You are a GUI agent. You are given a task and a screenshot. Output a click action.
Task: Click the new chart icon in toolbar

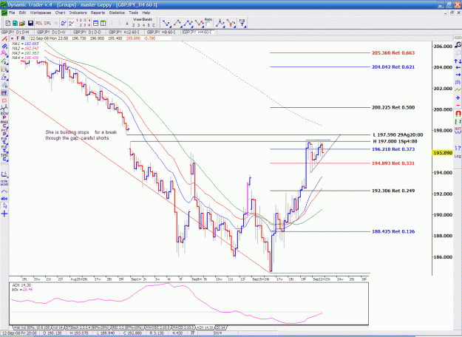[8, 23]
